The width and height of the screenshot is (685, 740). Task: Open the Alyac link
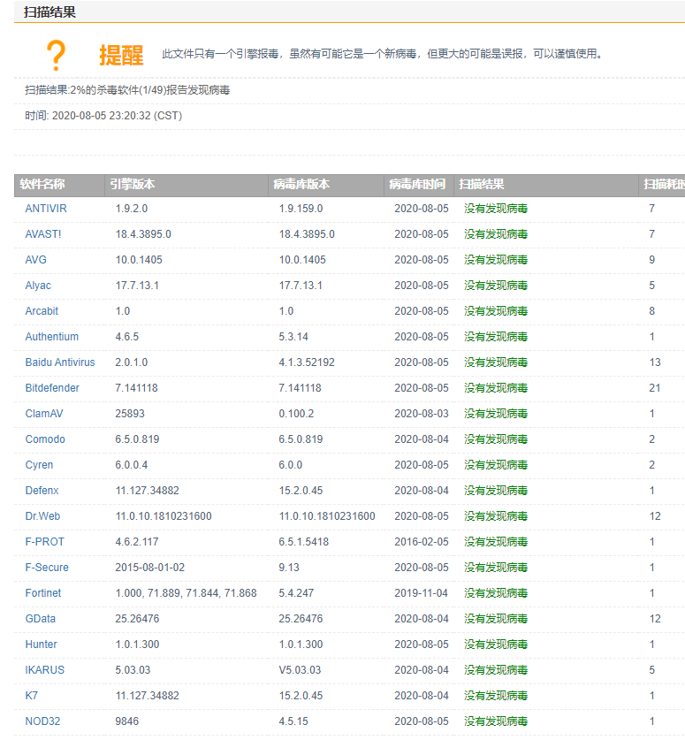pyautogui.click(x=38, y=286)
